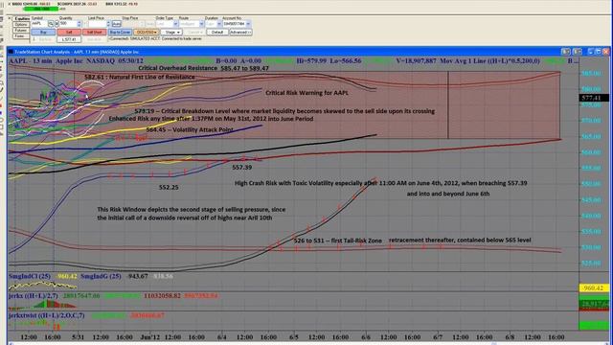This screenshot has height=345, width=613.
Task: Click the blue Buy button
Action: (43, 32)
